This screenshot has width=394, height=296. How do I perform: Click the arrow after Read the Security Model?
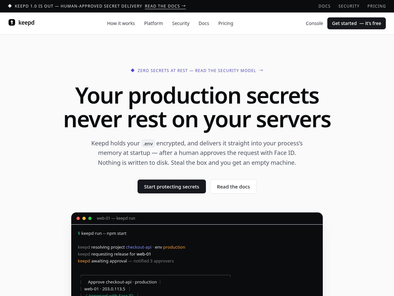point(261,70)
